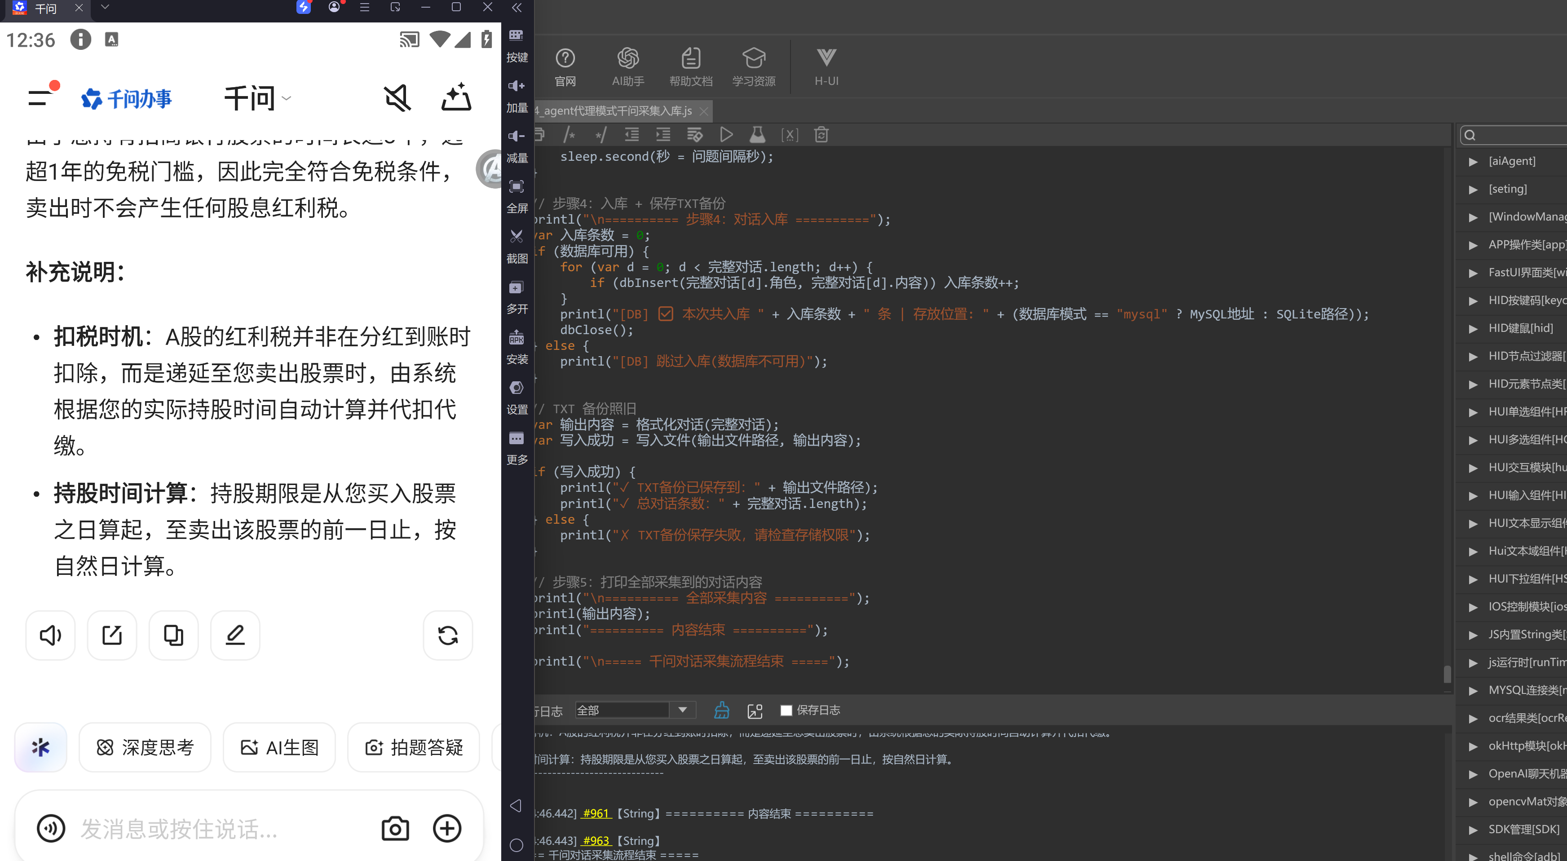Click the search field above the tree
Viewport: 1567px width, 861px height.
[x=1514, y=134]
